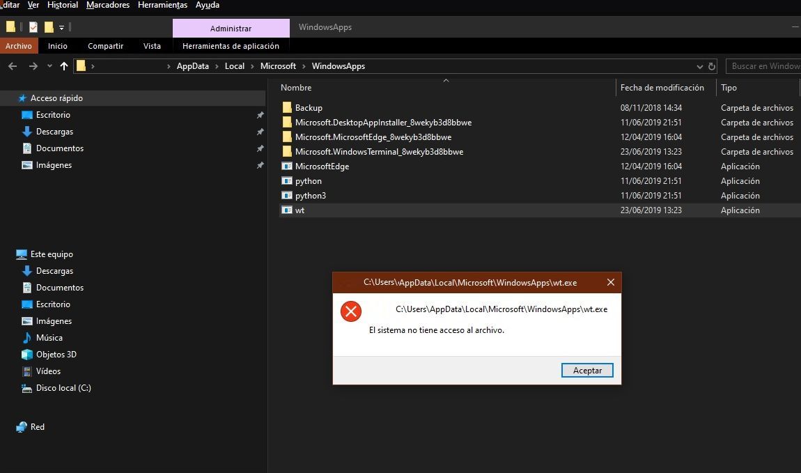This screenshot has width=801, height=473.
Task: Click pin icon next to pinned Descargas
Action: [260, 132]
